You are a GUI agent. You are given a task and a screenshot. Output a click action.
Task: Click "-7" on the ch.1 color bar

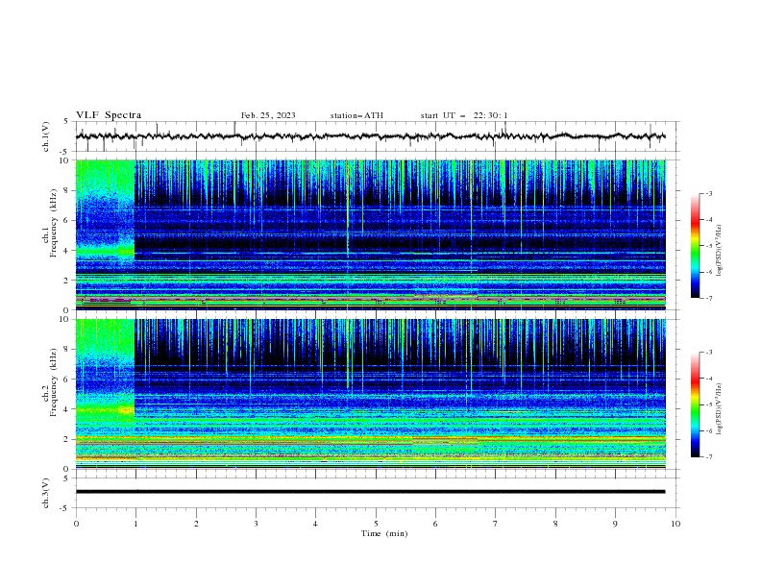[708, 298]
